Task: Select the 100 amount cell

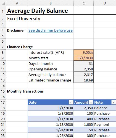Action: [x=84, y=113]
